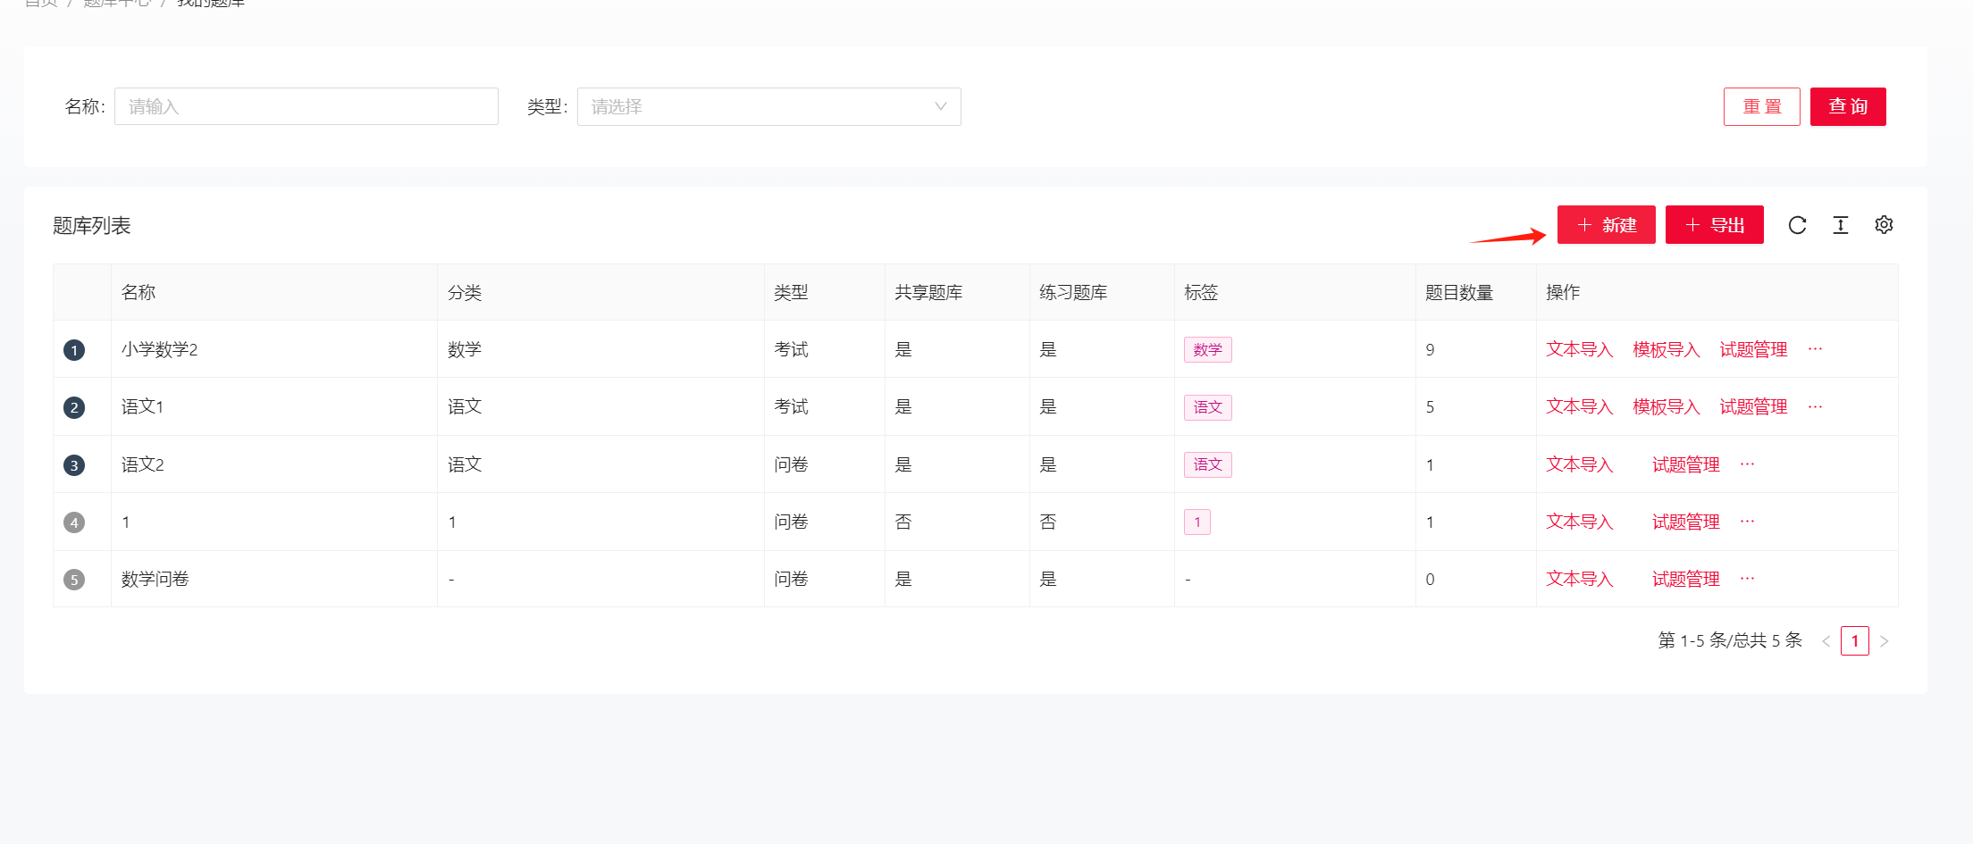Go to the next page arrow
The width and height of the screenshot is (1973, 844).
click(1884, 641)
